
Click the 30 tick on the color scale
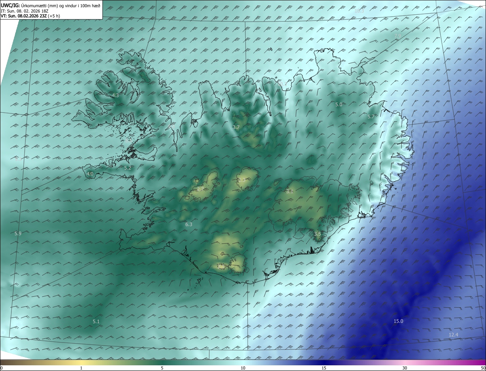click(x=405, y=368)
